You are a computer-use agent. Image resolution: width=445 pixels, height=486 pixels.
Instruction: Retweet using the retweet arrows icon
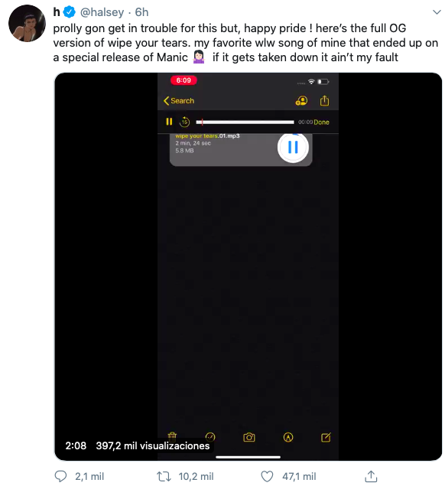pyautogui.click(x=164, y=476)
